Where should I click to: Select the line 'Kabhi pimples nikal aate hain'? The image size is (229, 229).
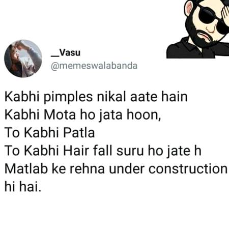[96, 97]
